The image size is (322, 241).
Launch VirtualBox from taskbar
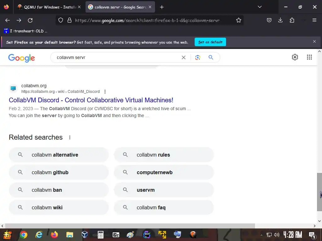[x=85, y=235]
